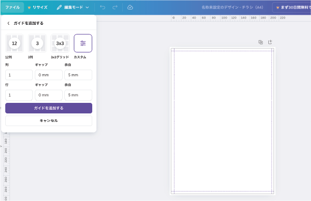Image resolution: width=311 pixels, height=201 pixels.
Task: Click the column 余白 input field
Action: [x=79, y=75]
